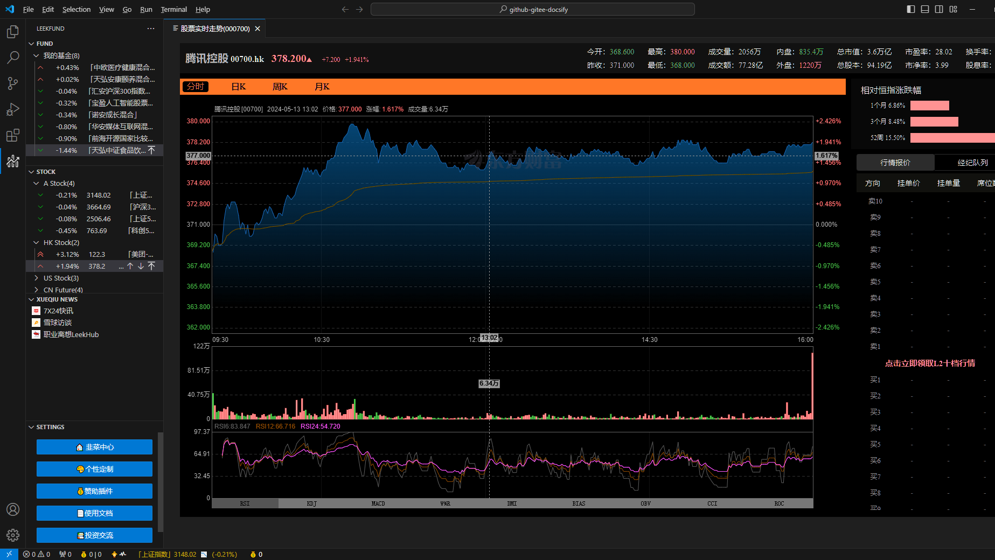This screenshot has height=560, width=995.
Task: Collapse the HK Stock(2) group
Action: [x=36, y=243]
